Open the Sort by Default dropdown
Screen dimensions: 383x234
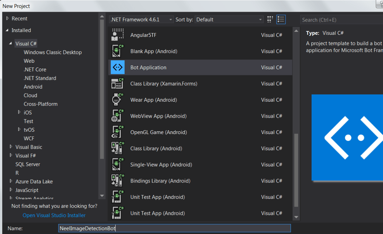pyautogui.click(x=229, y=19)
